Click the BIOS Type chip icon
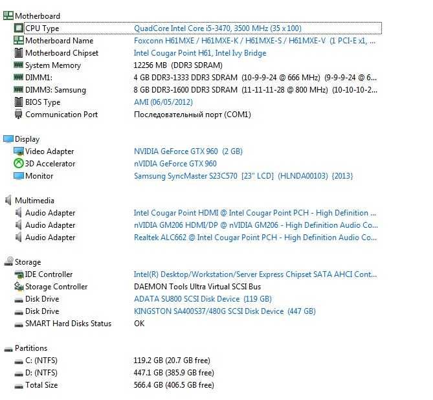Image resolution: width=433 pixels, height=400 pixels. point(19,102)
